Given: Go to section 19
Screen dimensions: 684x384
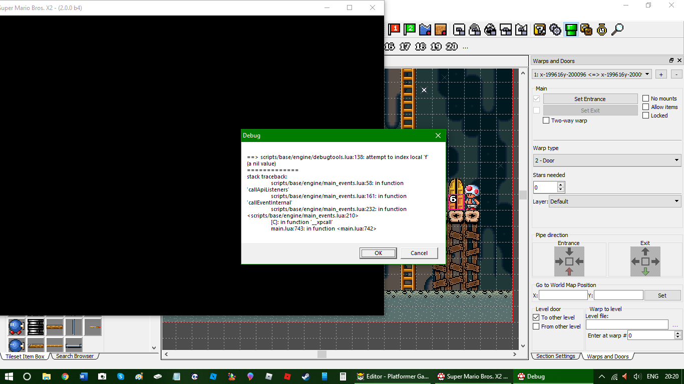Looking at the screenshot, I should (436, 46).
